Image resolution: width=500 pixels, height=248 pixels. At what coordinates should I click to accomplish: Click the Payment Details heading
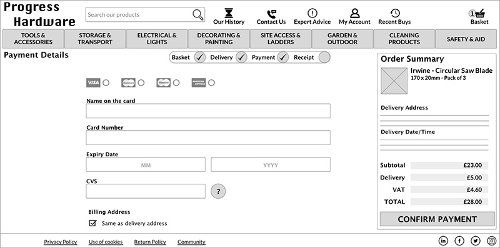click(36, 55)
